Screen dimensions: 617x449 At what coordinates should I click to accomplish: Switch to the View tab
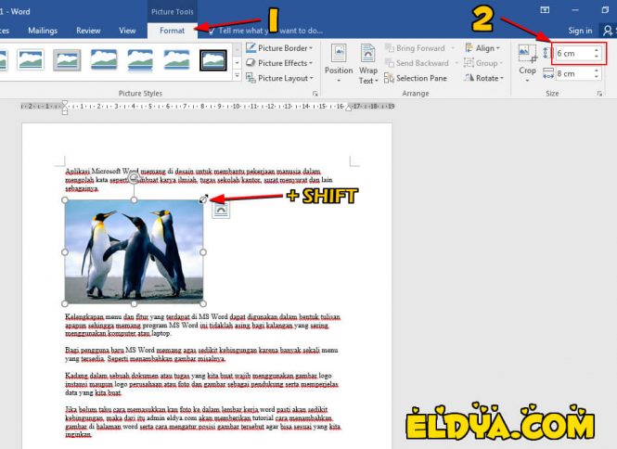(127, 31)
